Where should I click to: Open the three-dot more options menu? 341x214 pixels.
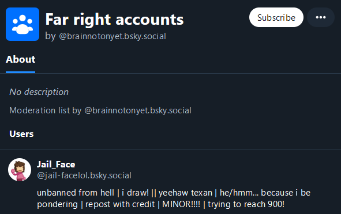321,17
